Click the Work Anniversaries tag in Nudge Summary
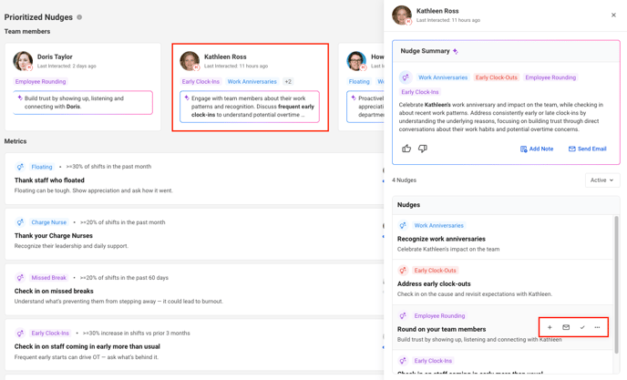The height and width of the screenshot is (380, 627). [442, 77]
